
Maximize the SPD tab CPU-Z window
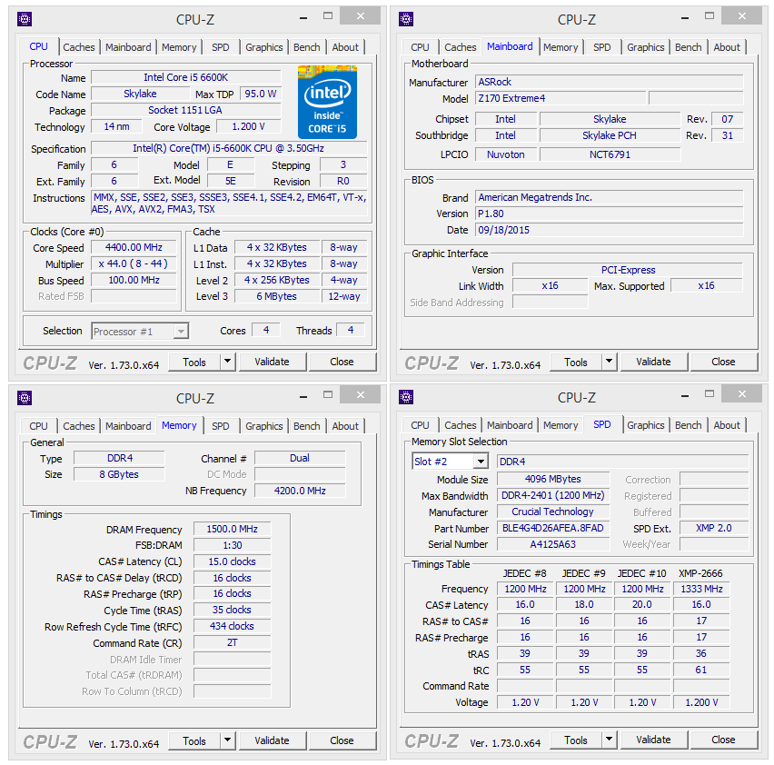[709, 393]
